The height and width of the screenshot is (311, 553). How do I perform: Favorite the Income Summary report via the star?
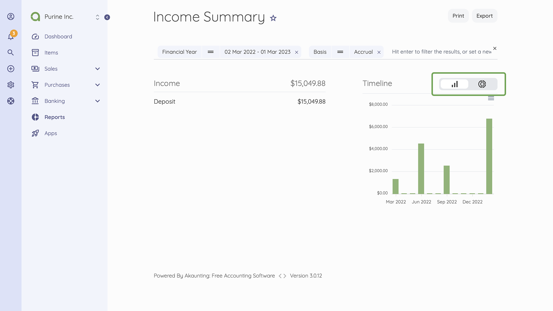click(273, 18)
